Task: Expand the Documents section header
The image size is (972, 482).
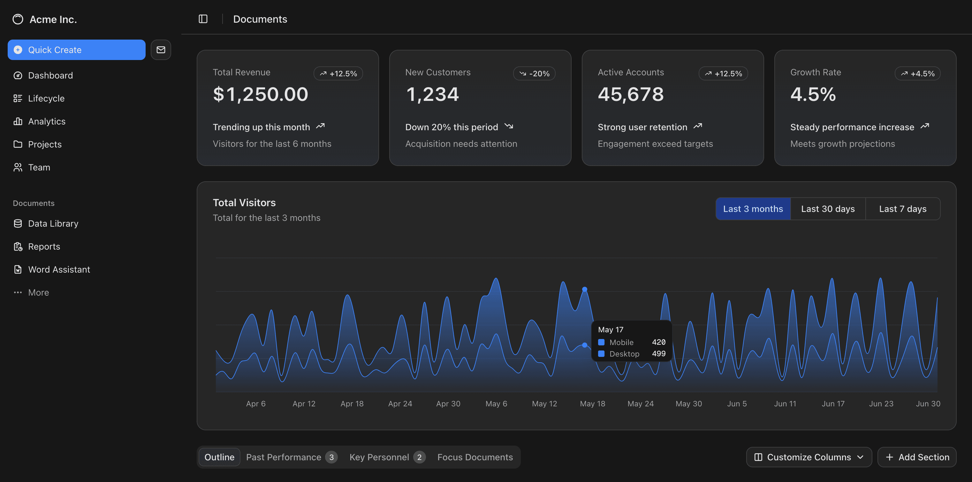Action: 33,203
